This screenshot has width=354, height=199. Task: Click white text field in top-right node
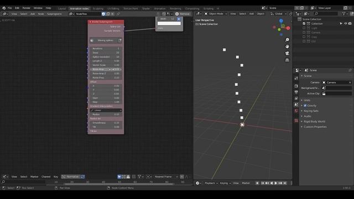click(169, 23)
